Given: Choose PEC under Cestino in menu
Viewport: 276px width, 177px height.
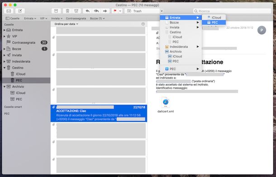Looking at the screenshot, I should (181, 42).
